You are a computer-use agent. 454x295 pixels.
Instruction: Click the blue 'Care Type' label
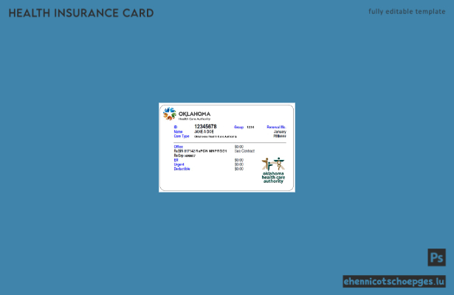(182, 136)
